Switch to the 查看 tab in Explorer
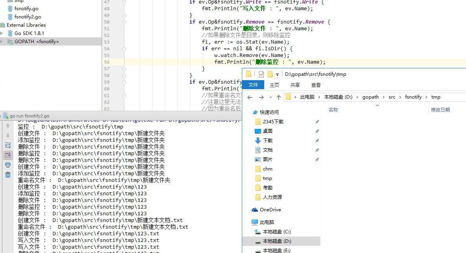466x253 pixels. 316,85
